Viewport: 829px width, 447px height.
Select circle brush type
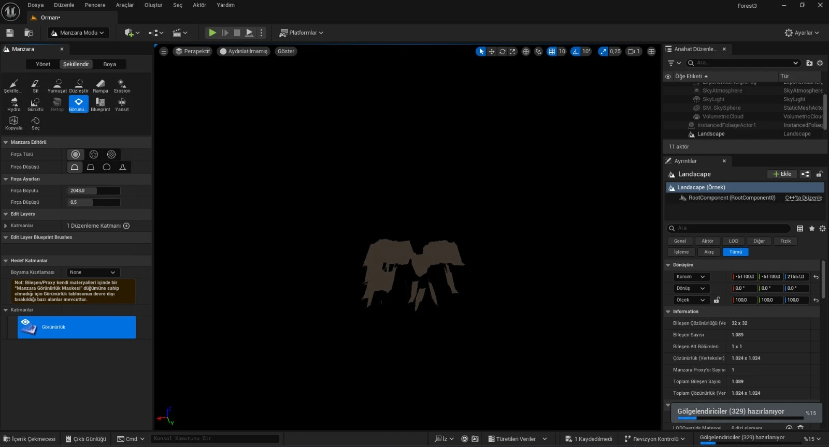tap(75, 154)
